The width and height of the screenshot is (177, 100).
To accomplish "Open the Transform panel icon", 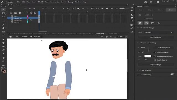I will [132, 21].
